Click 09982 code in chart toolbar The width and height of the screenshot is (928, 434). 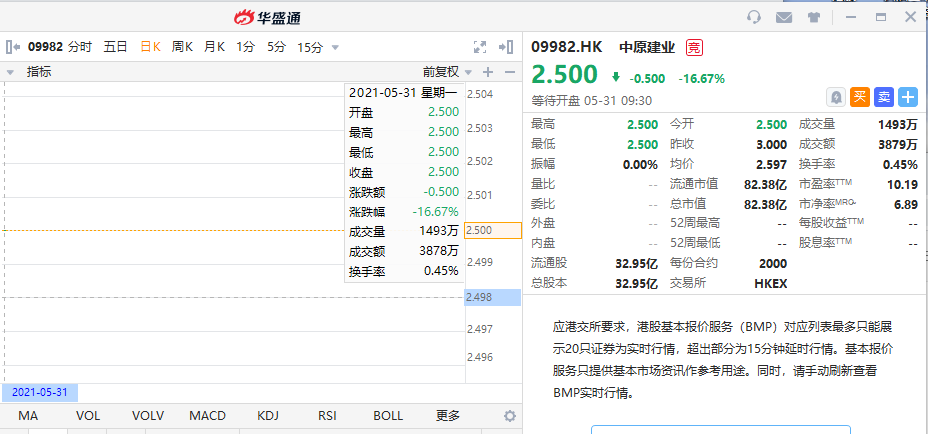(45, 47)
